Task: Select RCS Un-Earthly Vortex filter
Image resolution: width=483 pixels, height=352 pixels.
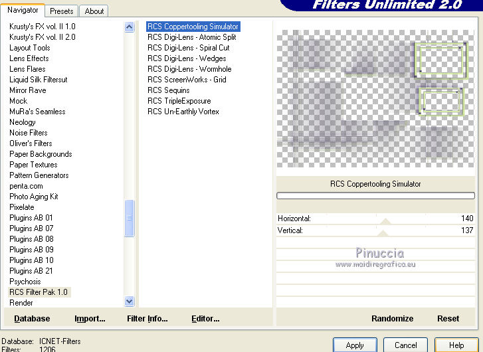Action: pyautogui.click(x=183, y=112)
